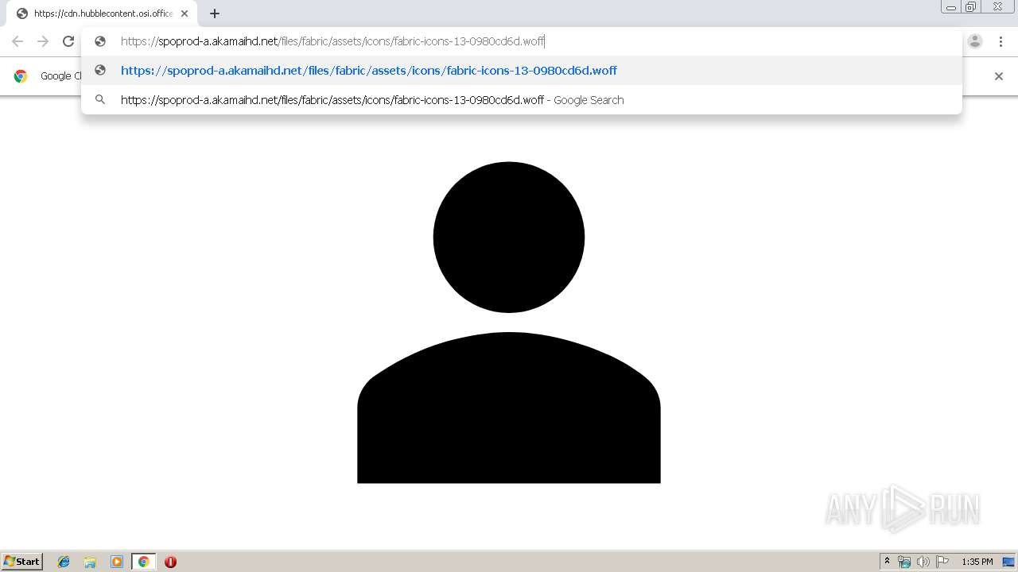
Task: Click the browser Back arrow
Action: (17, 41)
